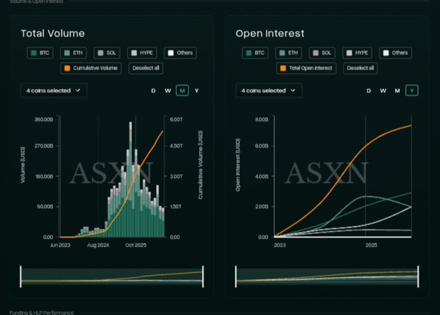
Task: Click the Oct 2025 axis label
Action: pyautogui.click(x=136, y=245)
